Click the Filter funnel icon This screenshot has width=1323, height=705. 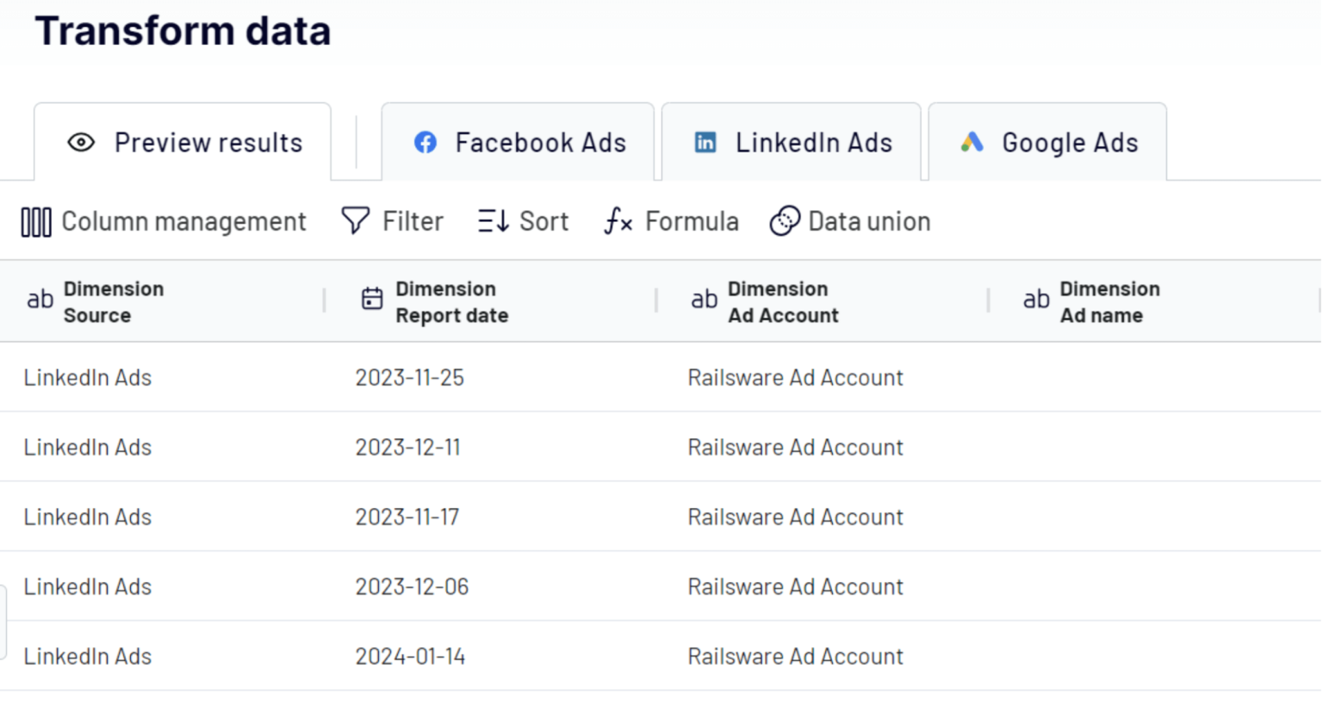[x=355, y=221]
